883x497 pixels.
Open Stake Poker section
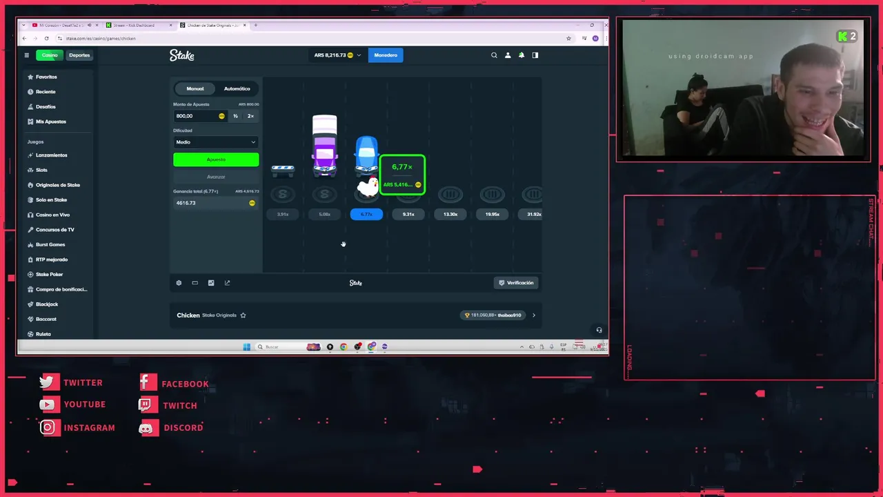49,275
